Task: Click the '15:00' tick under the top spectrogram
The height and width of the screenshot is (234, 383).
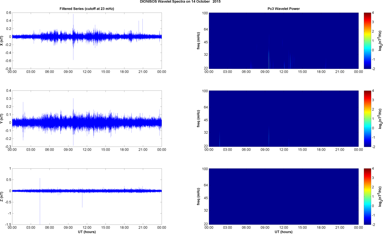Action: point(302,72)
